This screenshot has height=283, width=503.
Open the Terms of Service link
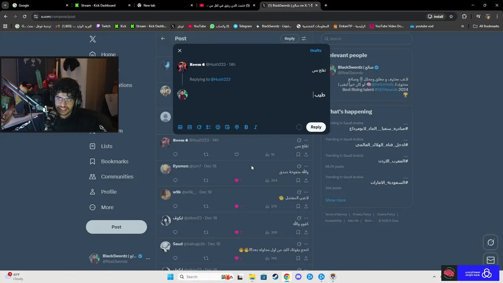336,214
